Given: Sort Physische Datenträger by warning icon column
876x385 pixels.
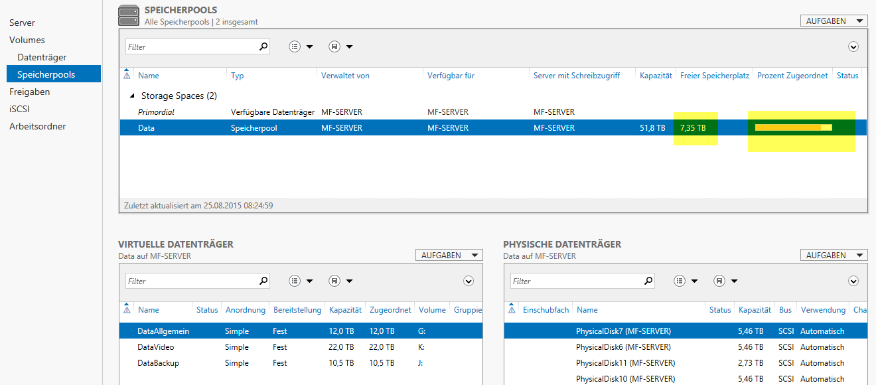Looking at the screenshot, I should point(512,309).
